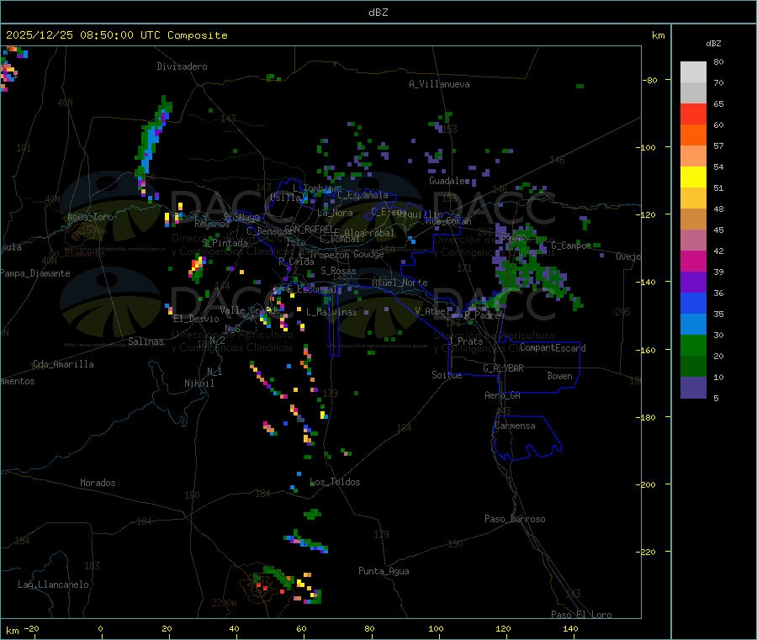Select the 'Soitue' place label
The height and width of the screenshot is (640, 757).
447,375
